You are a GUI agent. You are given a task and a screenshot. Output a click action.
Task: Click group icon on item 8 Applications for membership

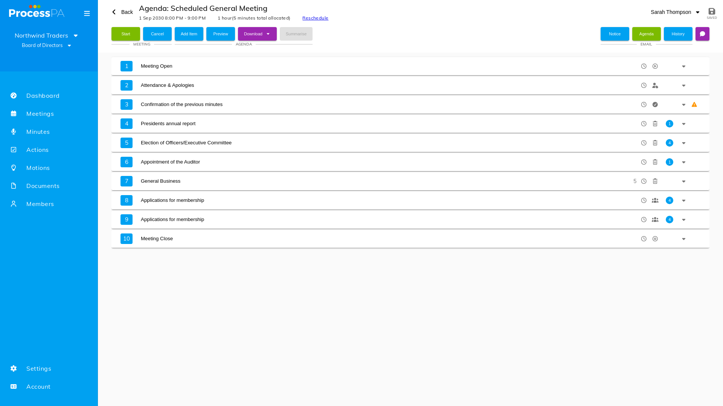point(655,200)
